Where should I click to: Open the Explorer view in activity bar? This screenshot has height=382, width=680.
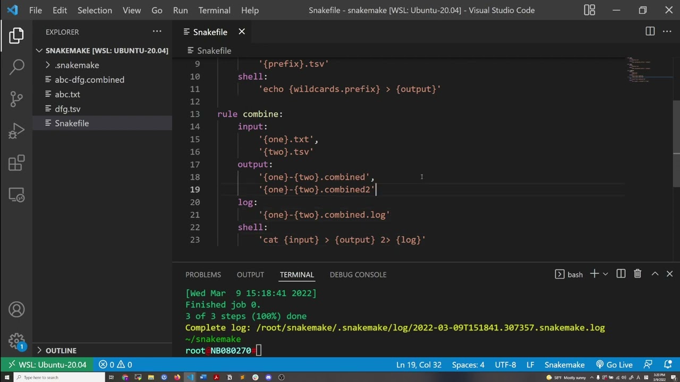(16, 36)
